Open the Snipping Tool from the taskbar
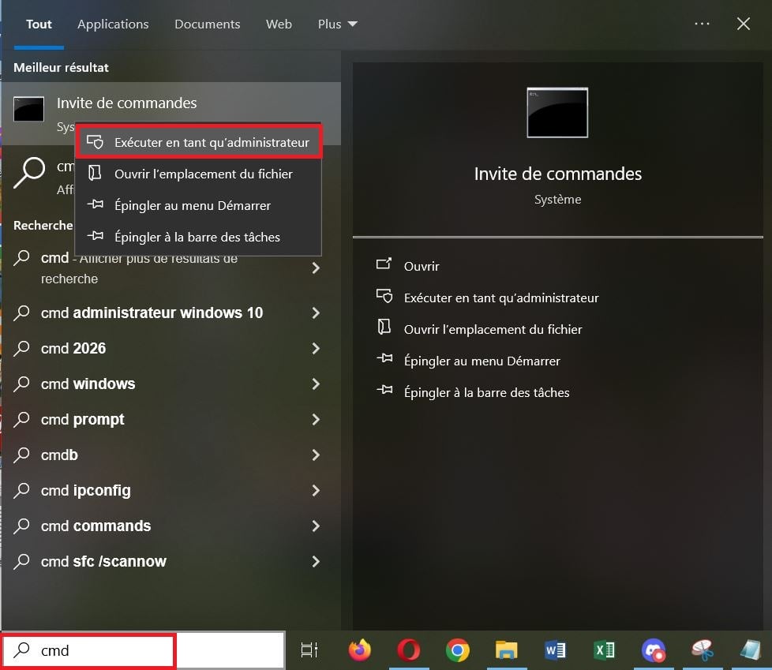The image size is (772, 670). tap(703, 650)
